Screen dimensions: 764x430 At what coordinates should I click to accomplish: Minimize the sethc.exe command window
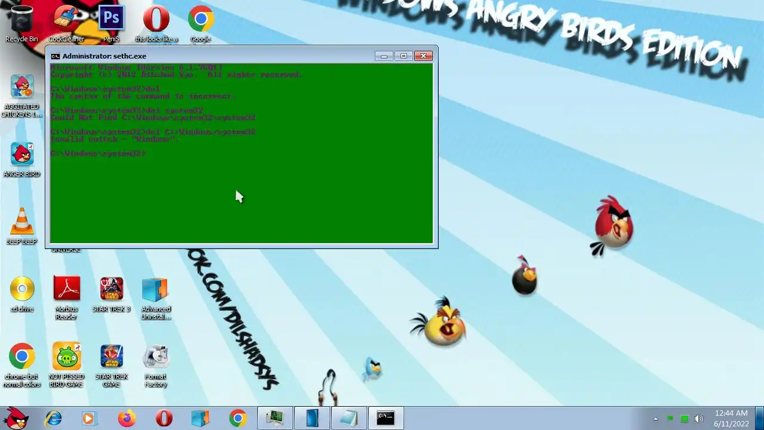coord(384,56)
